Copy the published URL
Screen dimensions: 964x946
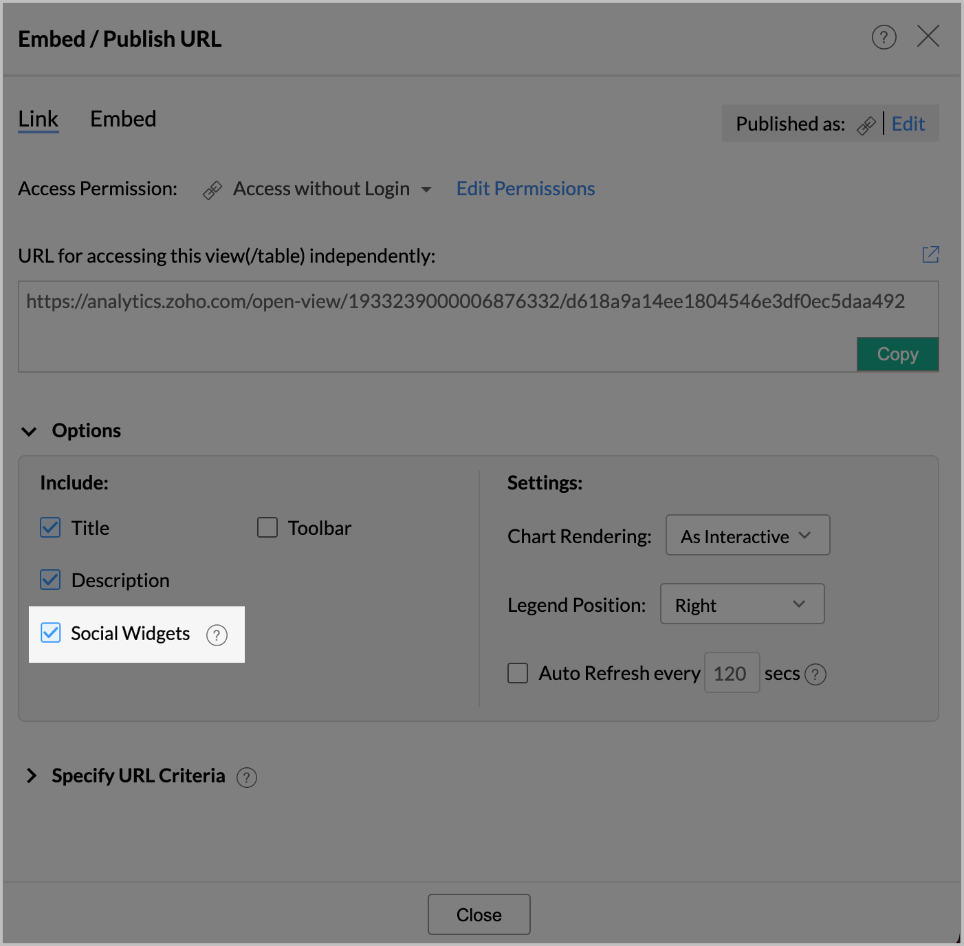click(897, 354)
